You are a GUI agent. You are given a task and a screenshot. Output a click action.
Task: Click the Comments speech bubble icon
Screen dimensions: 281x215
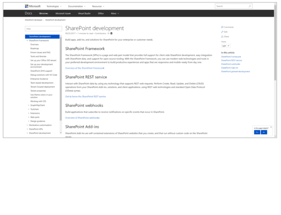point(222,27)
